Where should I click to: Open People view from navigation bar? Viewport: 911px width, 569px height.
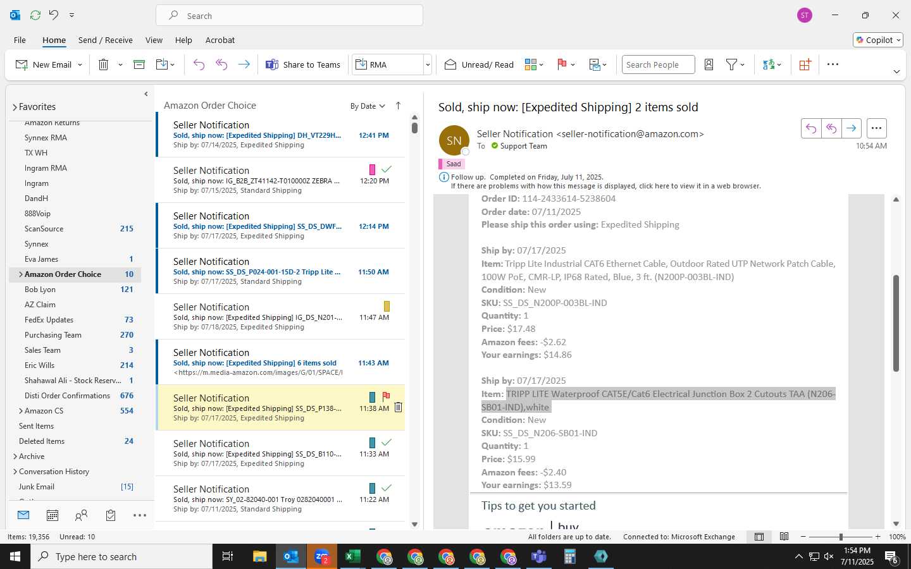click(x=81, y=515)
